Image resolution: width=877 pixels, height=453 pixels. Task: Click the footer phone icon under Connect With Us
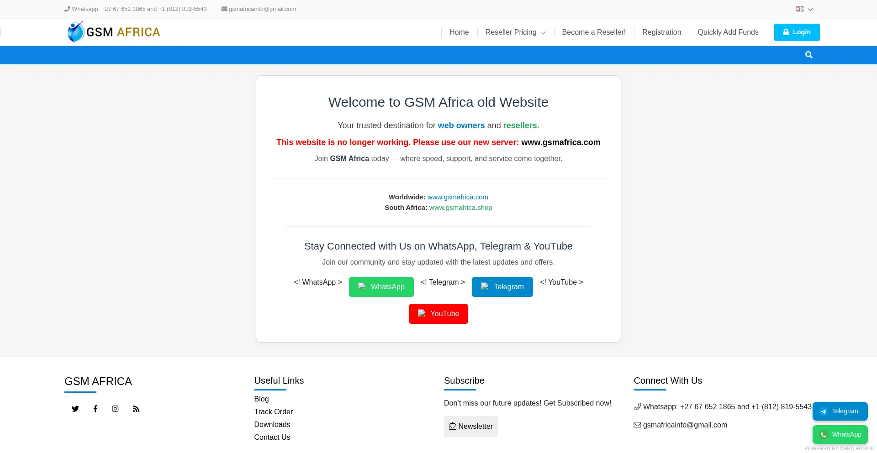[x=637, y=406]
